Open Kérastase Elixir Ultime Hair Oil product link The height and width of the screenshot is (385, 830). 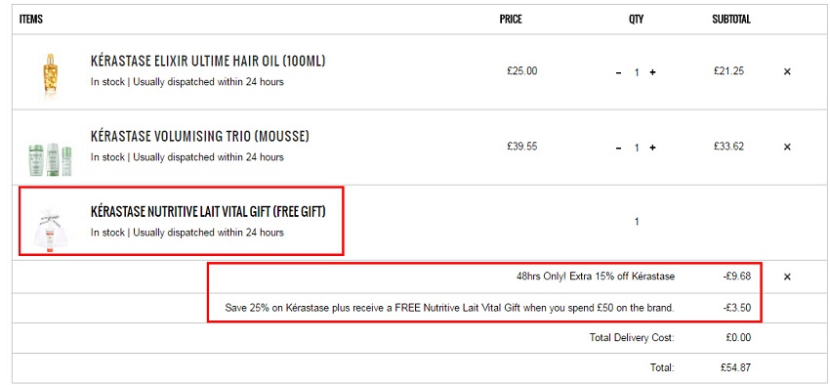point(208,62)
